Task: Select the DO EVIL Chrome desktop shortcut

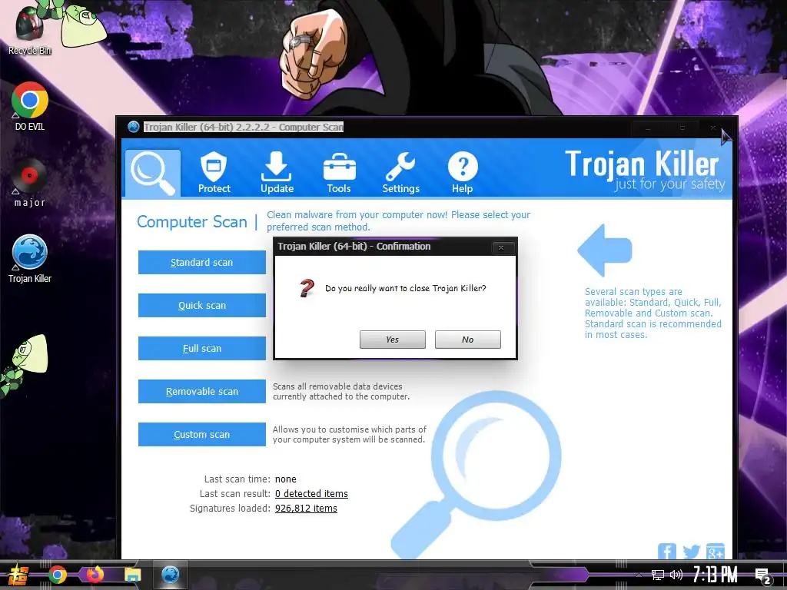Action: [x=30, y=106]
